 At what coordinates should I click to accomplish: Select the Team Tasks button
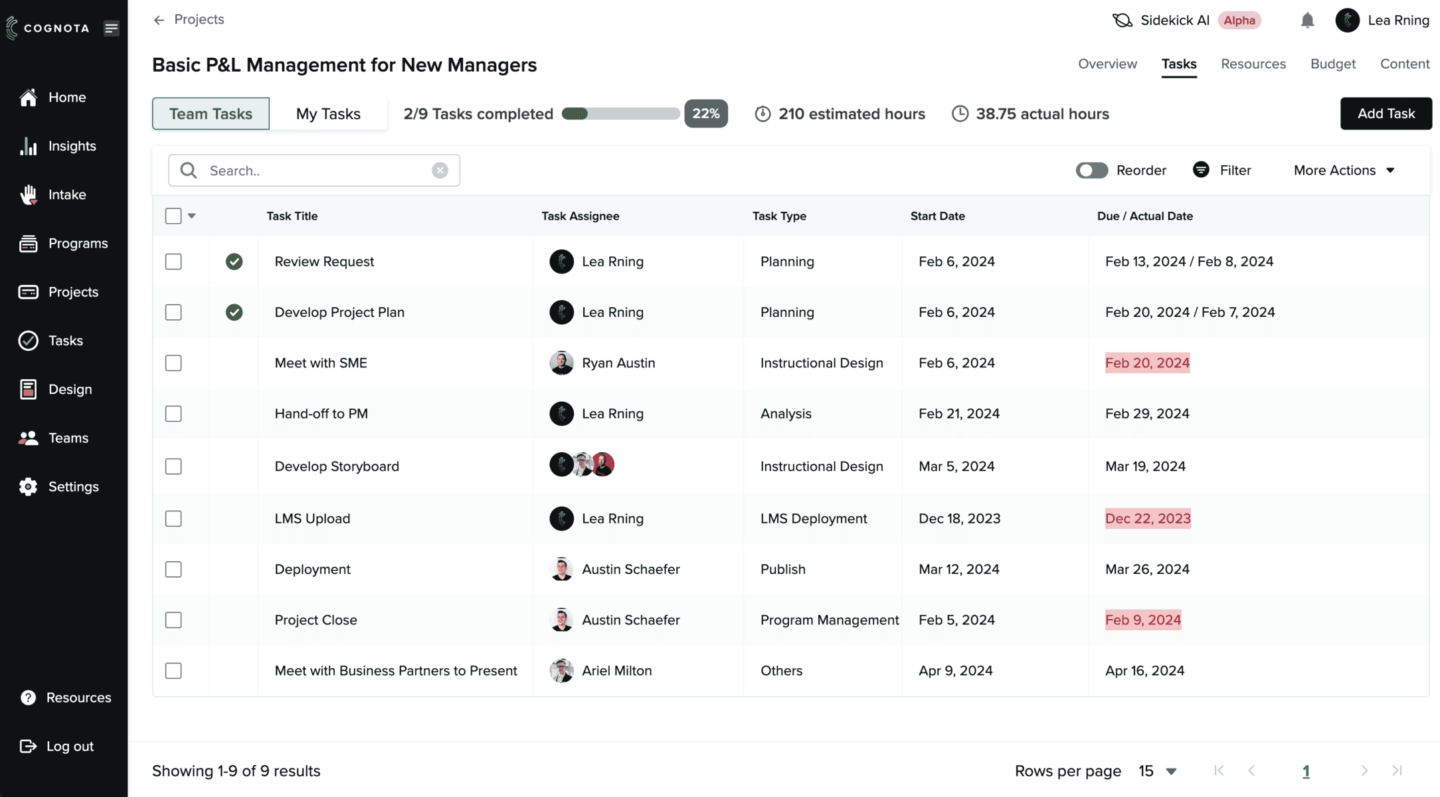[x=211, y=114]
